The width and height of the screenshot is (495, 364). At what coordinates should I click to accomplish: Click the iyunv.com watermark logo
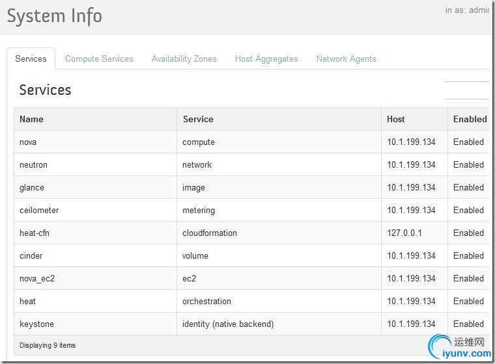pyautogui.click(x=460, y=346)
